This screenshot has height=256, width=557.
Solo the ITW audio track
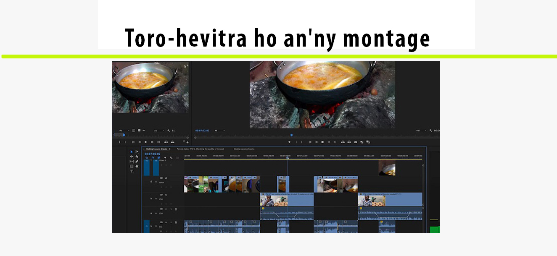171,209
